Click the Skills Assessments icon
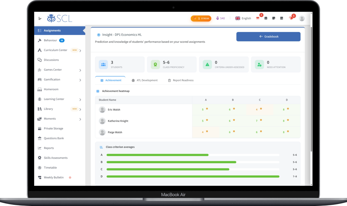 (40, 158)
